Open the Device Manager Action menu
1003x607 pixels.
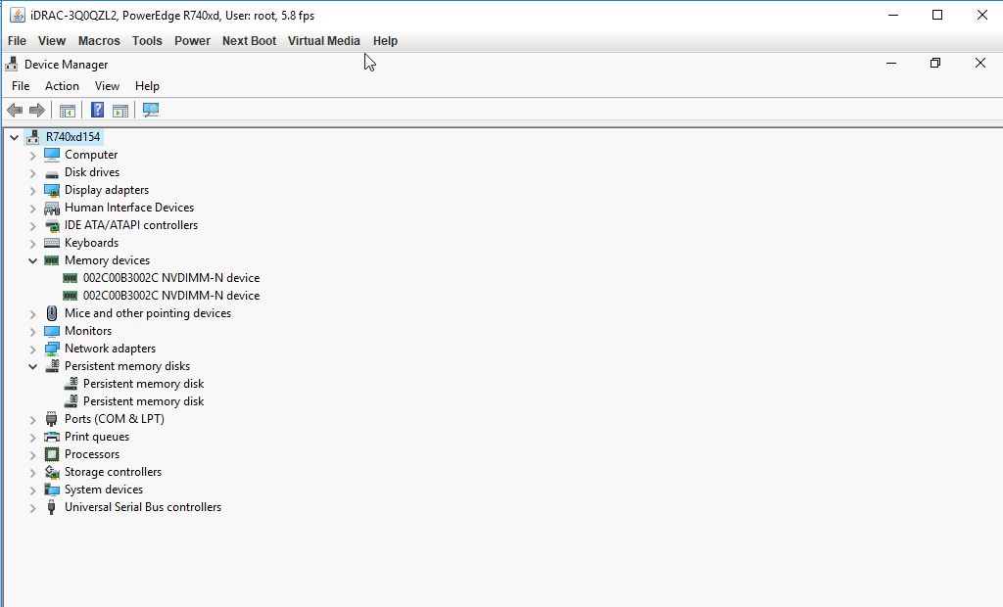[x=62, y=86]
